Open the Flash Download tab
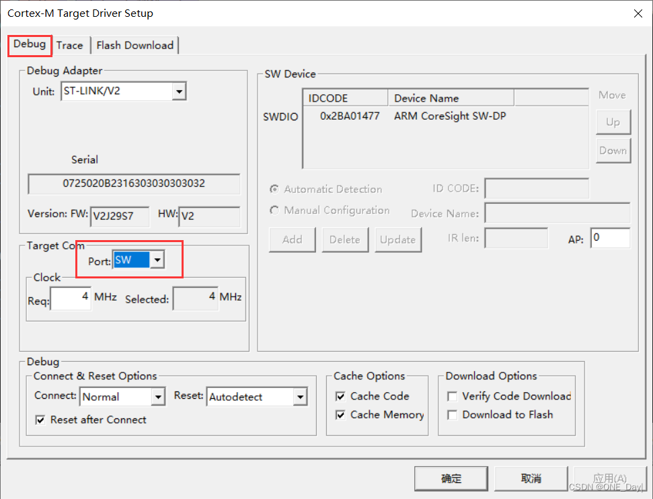The width and height of the screenshot is (653, 499). [135, 46]
